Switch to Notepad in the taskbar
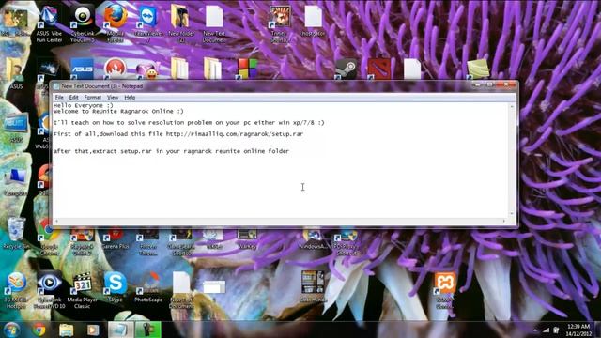Screen dimensions: 601x338 [120, 330]
